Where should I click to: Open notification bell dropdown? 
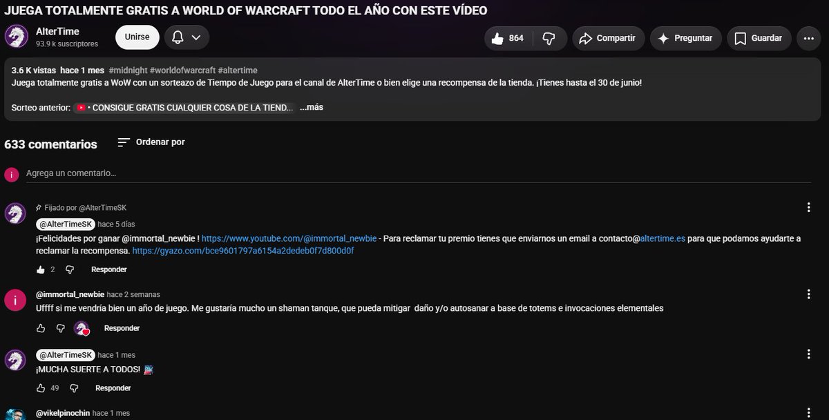pos(187,37)
